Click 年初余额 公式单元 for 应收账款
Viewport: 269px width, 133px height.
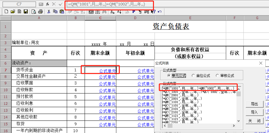135,90
